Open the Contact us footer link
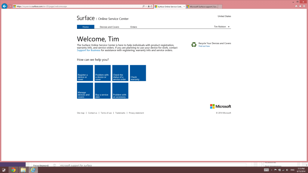The width and height of the screenshot is (308, 173). (93, 113)
